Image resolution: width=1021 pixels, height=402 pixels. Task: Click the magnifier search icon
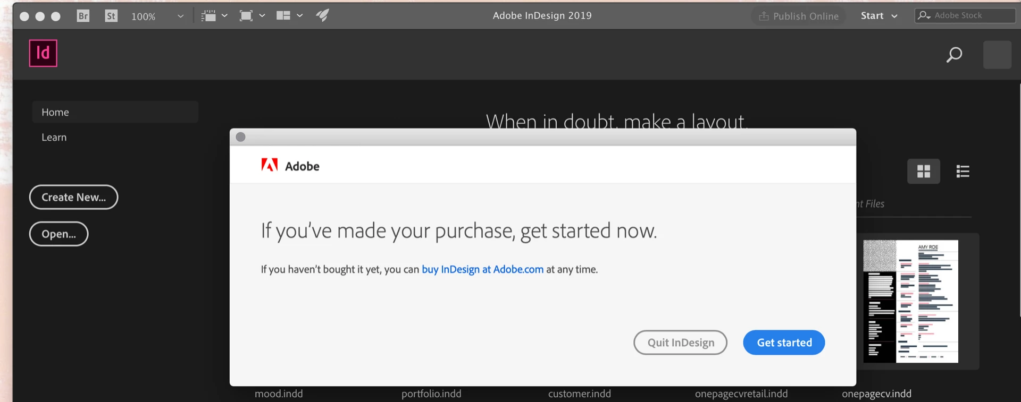tap(954, 55)
